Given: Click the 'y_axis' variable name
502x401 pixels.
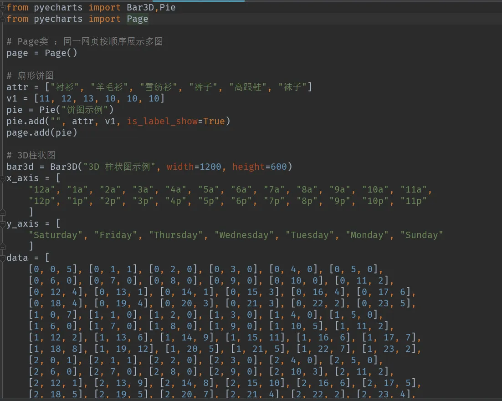Looking at the screenshot, I should coord(23,224).
